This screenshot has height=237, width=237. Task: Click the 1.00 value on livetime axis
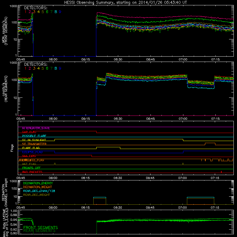[x=14, y=211]
